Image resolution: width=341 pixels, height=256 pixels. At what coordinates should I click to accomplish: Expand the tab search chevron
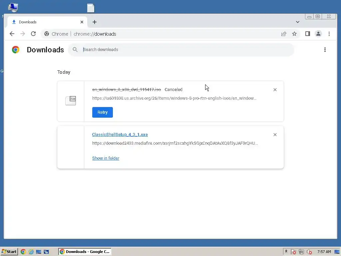297,22
